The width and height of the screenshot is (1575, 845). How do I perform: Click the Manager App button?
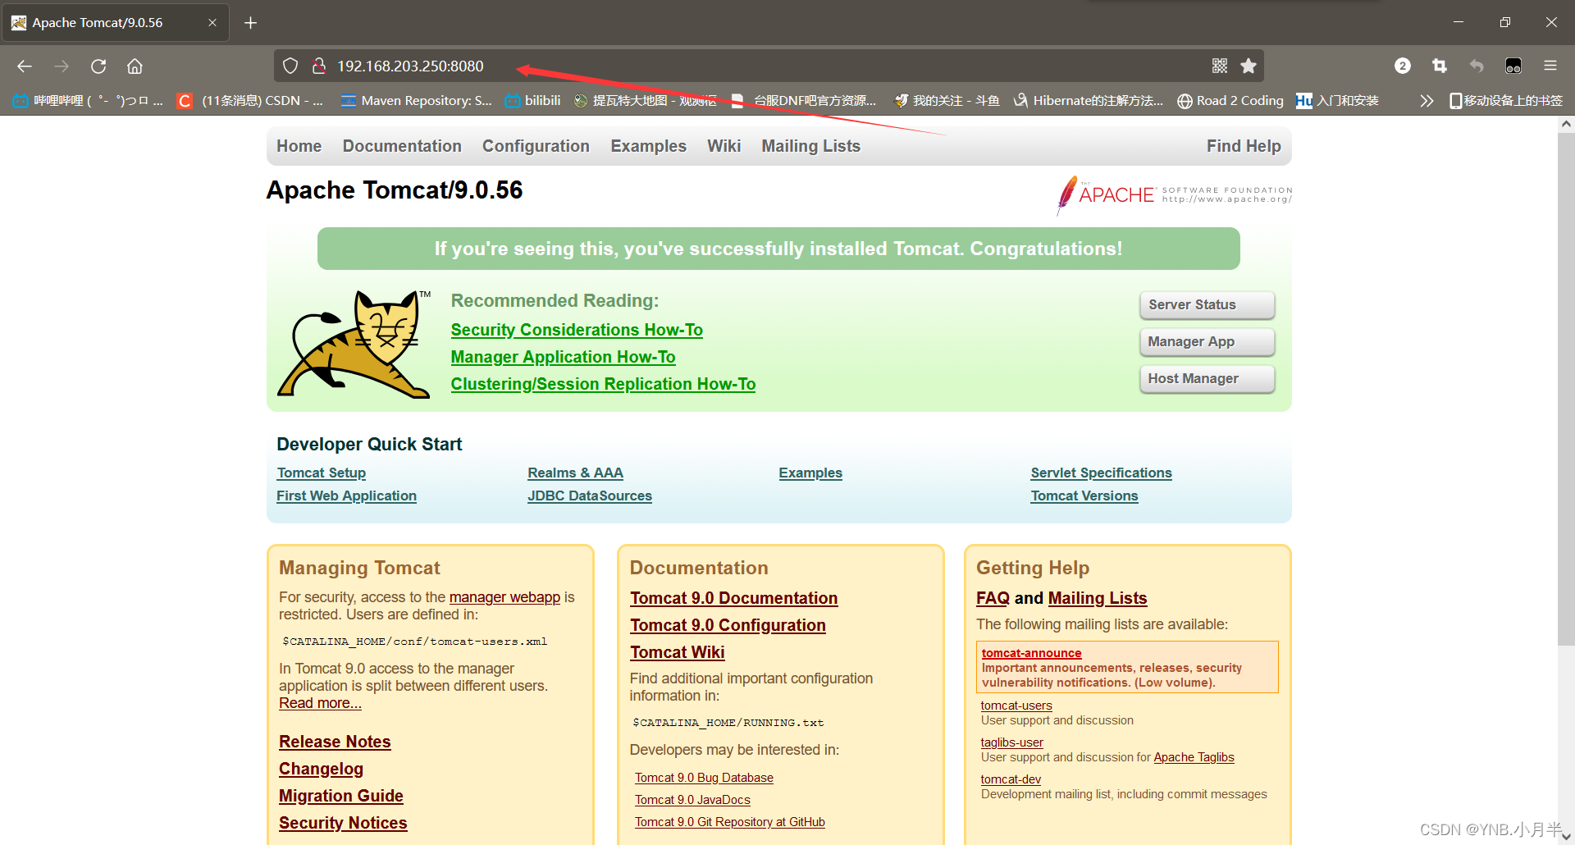click(1207, 341)
